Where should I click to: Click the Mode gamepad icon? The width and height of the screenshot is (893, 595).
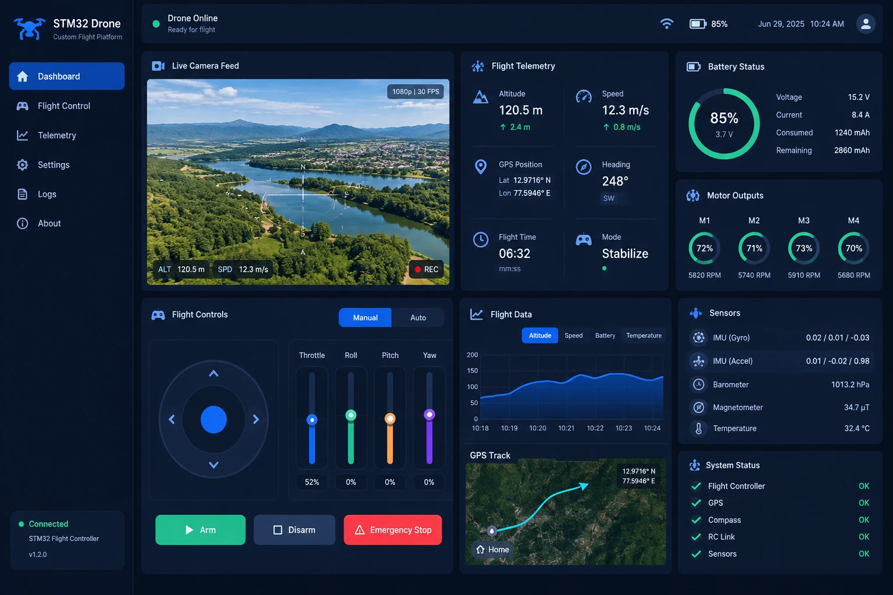(584, 239)
